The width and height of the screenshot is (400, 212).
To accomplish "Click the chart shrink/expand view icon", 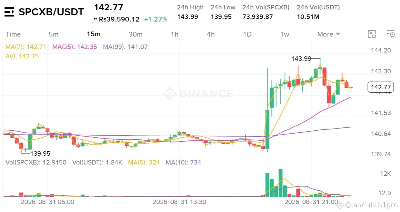I will (372, 34).
